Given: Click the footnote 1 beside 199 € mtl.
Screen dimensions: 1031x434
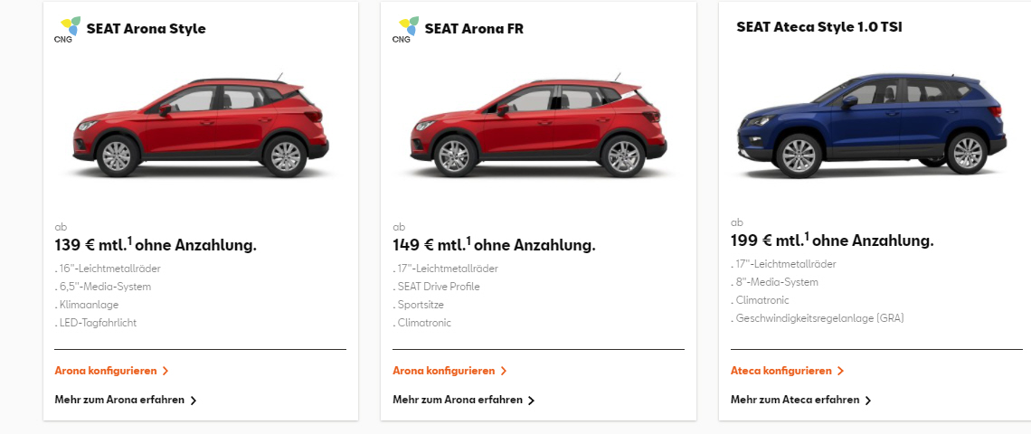Looking at the screenshot, I should click(807, 236).
